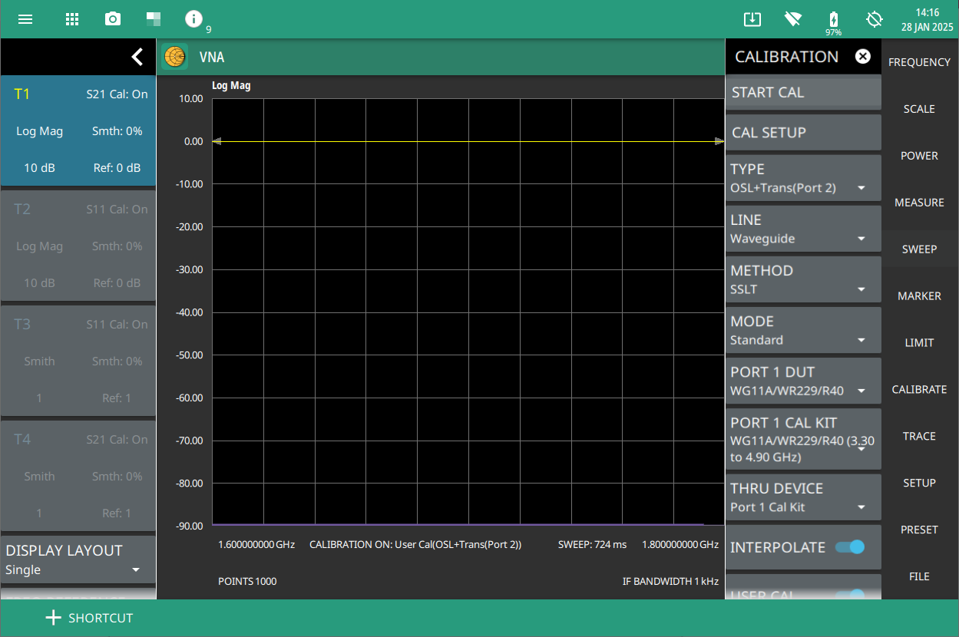Click the download/save icon in top bar

pyautogui.click(x=752, y=19)
